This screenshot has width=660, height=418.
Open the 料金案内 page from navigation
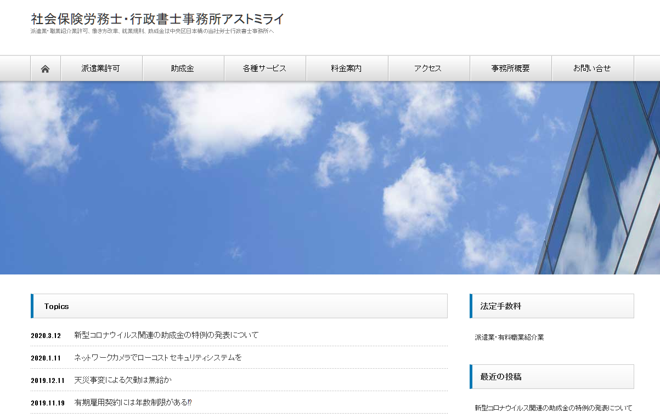pos(347,68)
